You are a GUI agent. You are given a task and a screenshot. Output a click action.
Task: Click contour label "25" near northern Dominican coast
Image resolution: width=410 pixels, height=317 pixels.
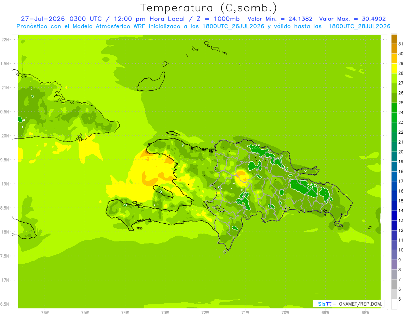point(257,146)
